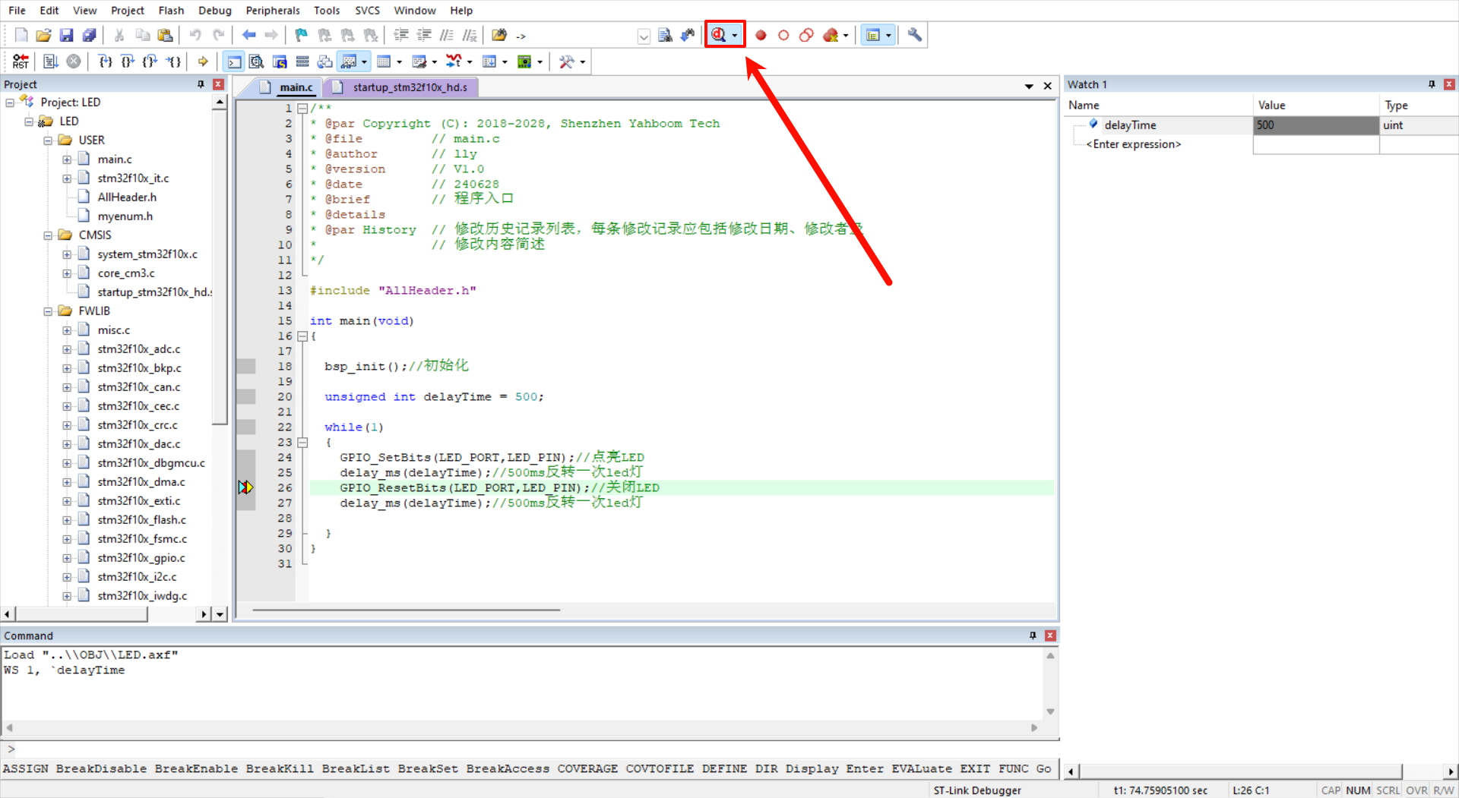
Task: Open the Watch windows dropdown arrow
Action: click(x=365, y=62)
